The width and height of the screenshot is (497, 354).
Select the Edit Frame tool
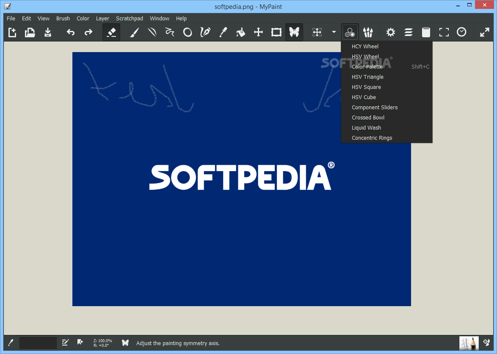tap(276, 32)
